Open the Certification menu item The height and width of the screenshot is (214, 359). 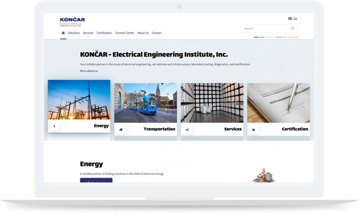click(104, 33)
